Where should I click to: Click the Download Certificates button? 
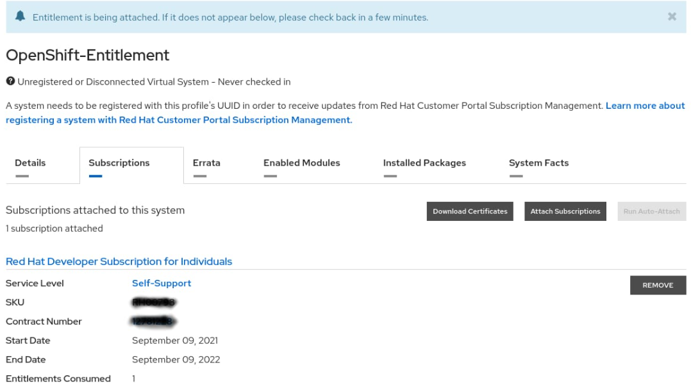click(470, 211)
